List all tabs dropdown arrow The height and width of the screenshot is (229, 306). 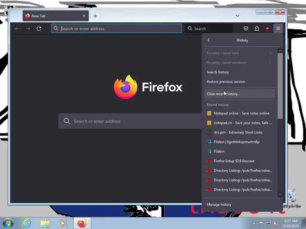[238, 16]
